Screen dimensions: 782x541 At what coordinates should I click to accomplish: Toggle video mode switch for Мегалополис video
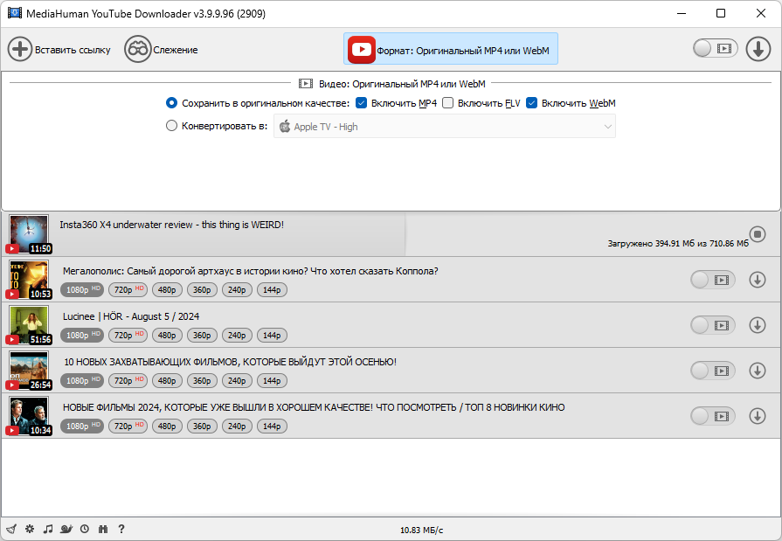[x=713, y=280]
